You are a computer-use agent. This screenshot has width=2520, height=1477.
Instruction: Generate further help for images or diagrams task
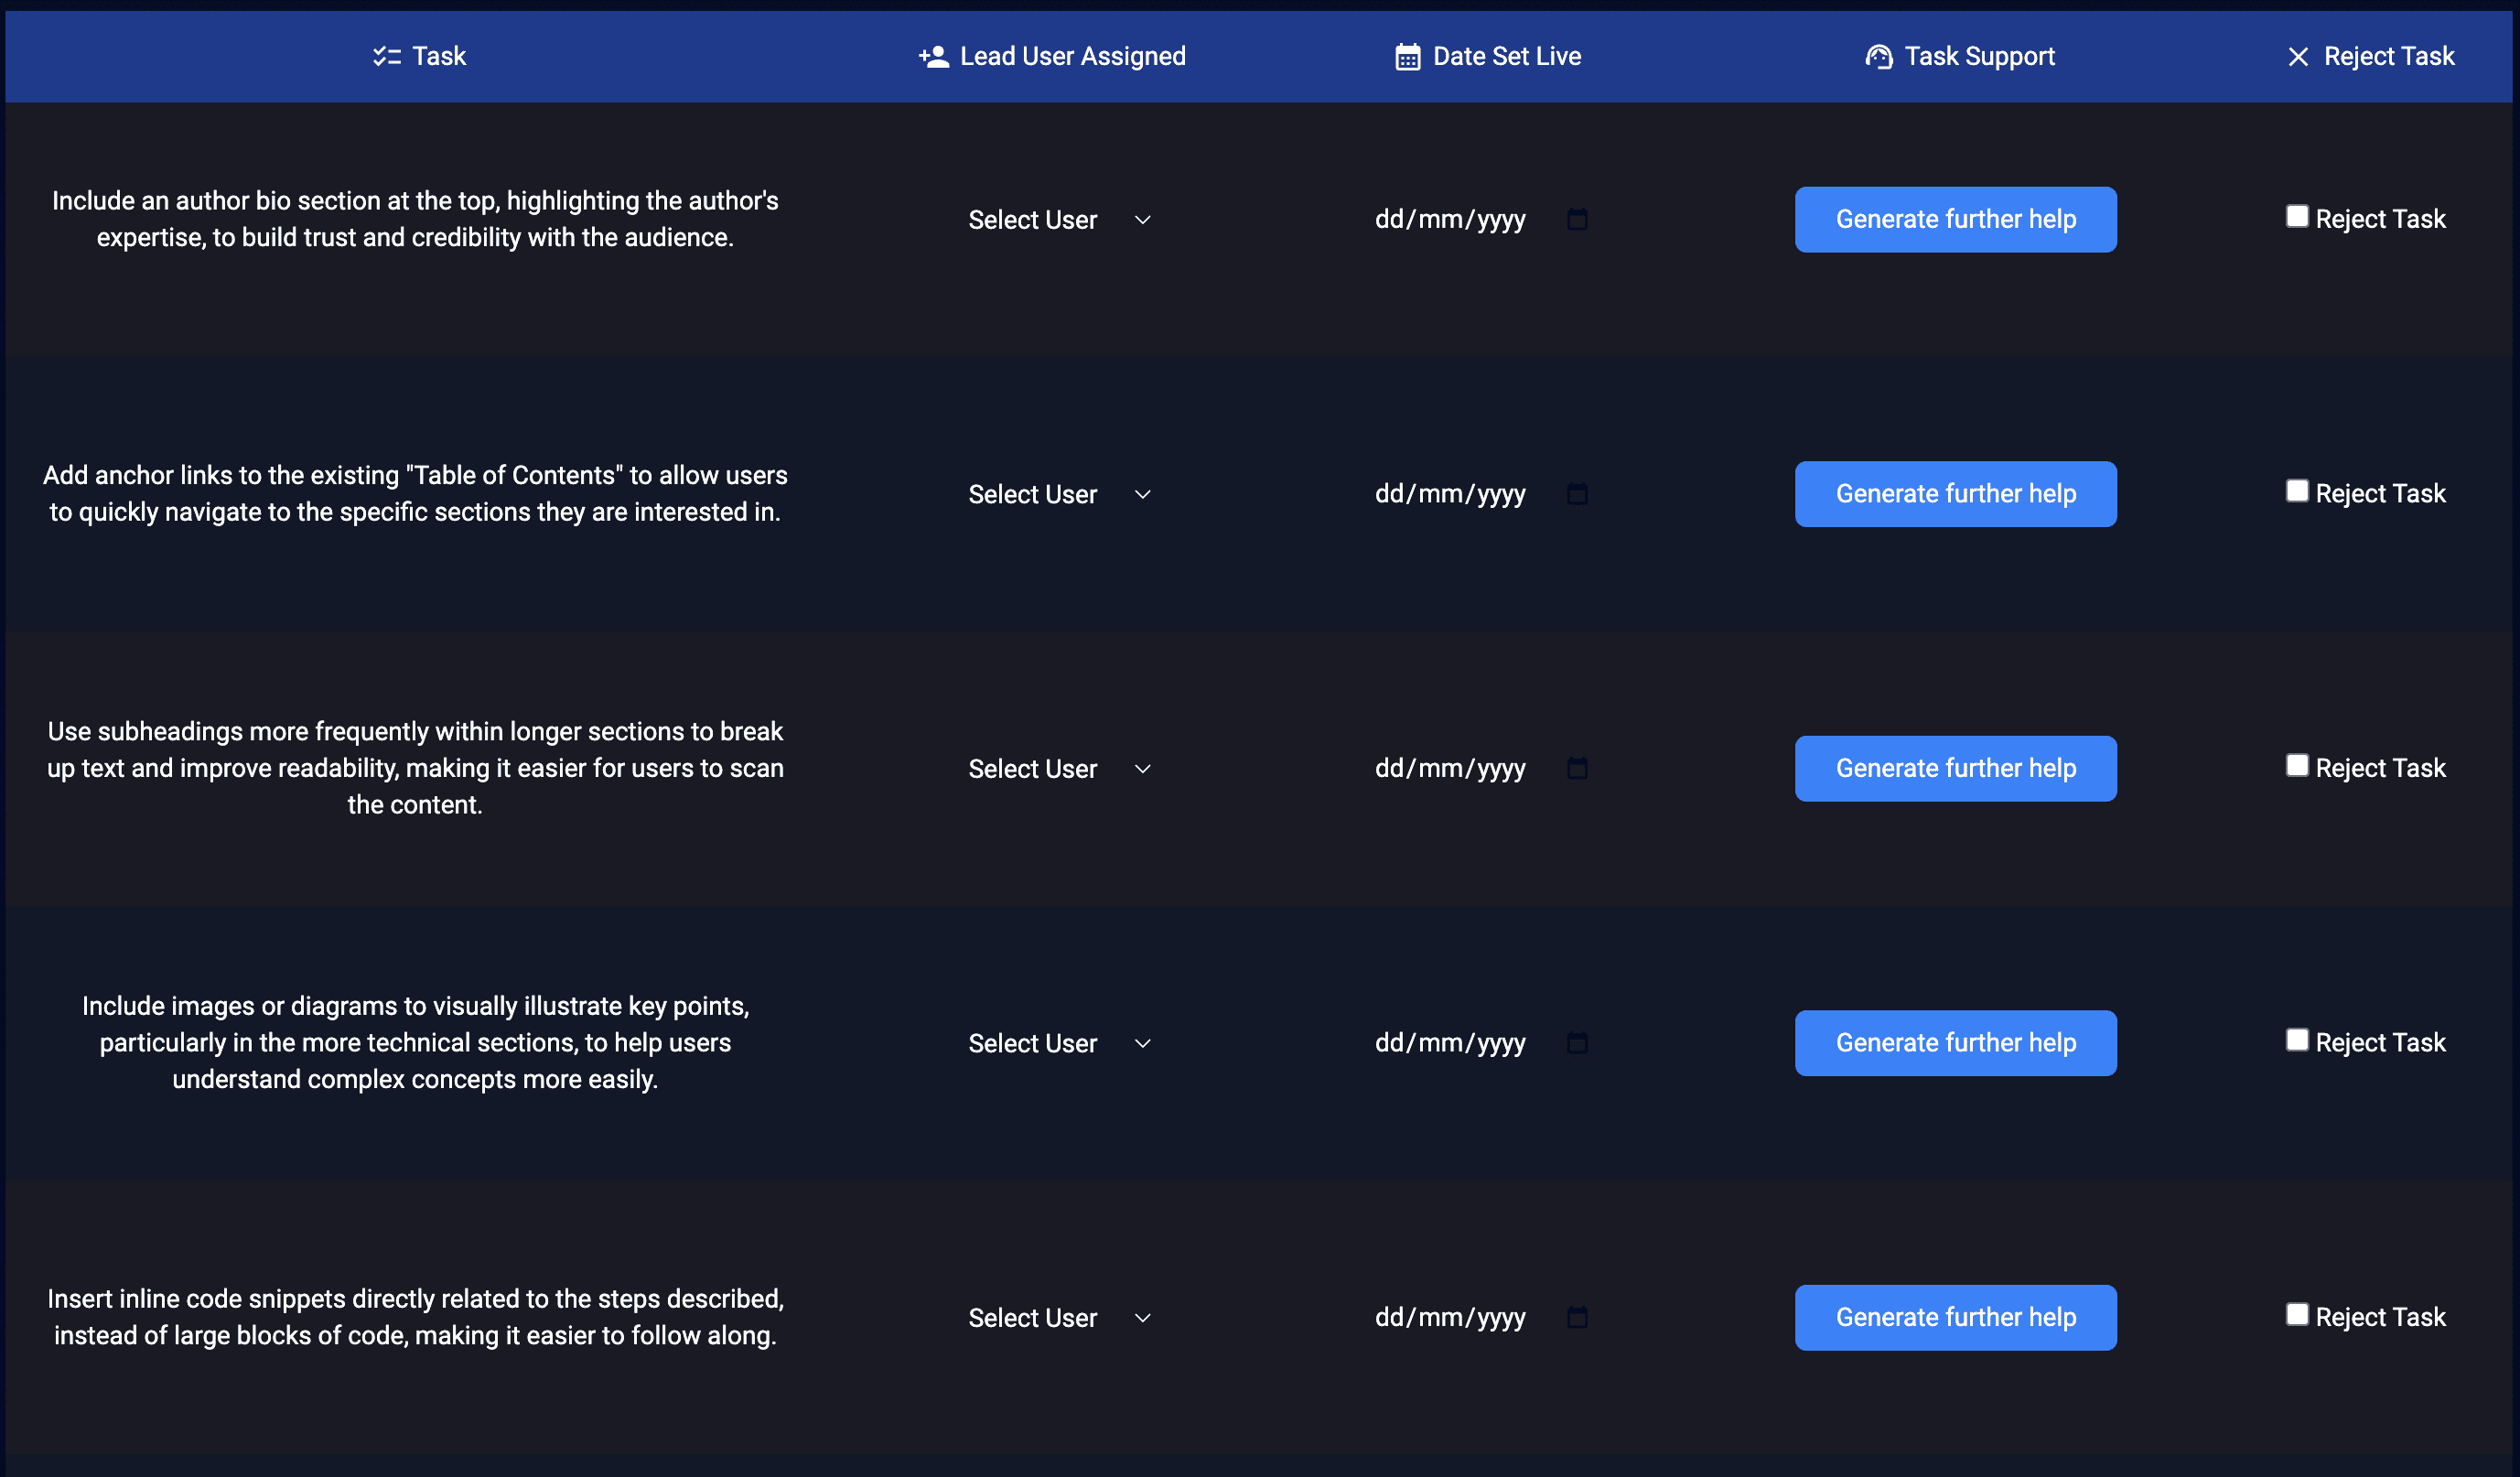[1955, 1043]
